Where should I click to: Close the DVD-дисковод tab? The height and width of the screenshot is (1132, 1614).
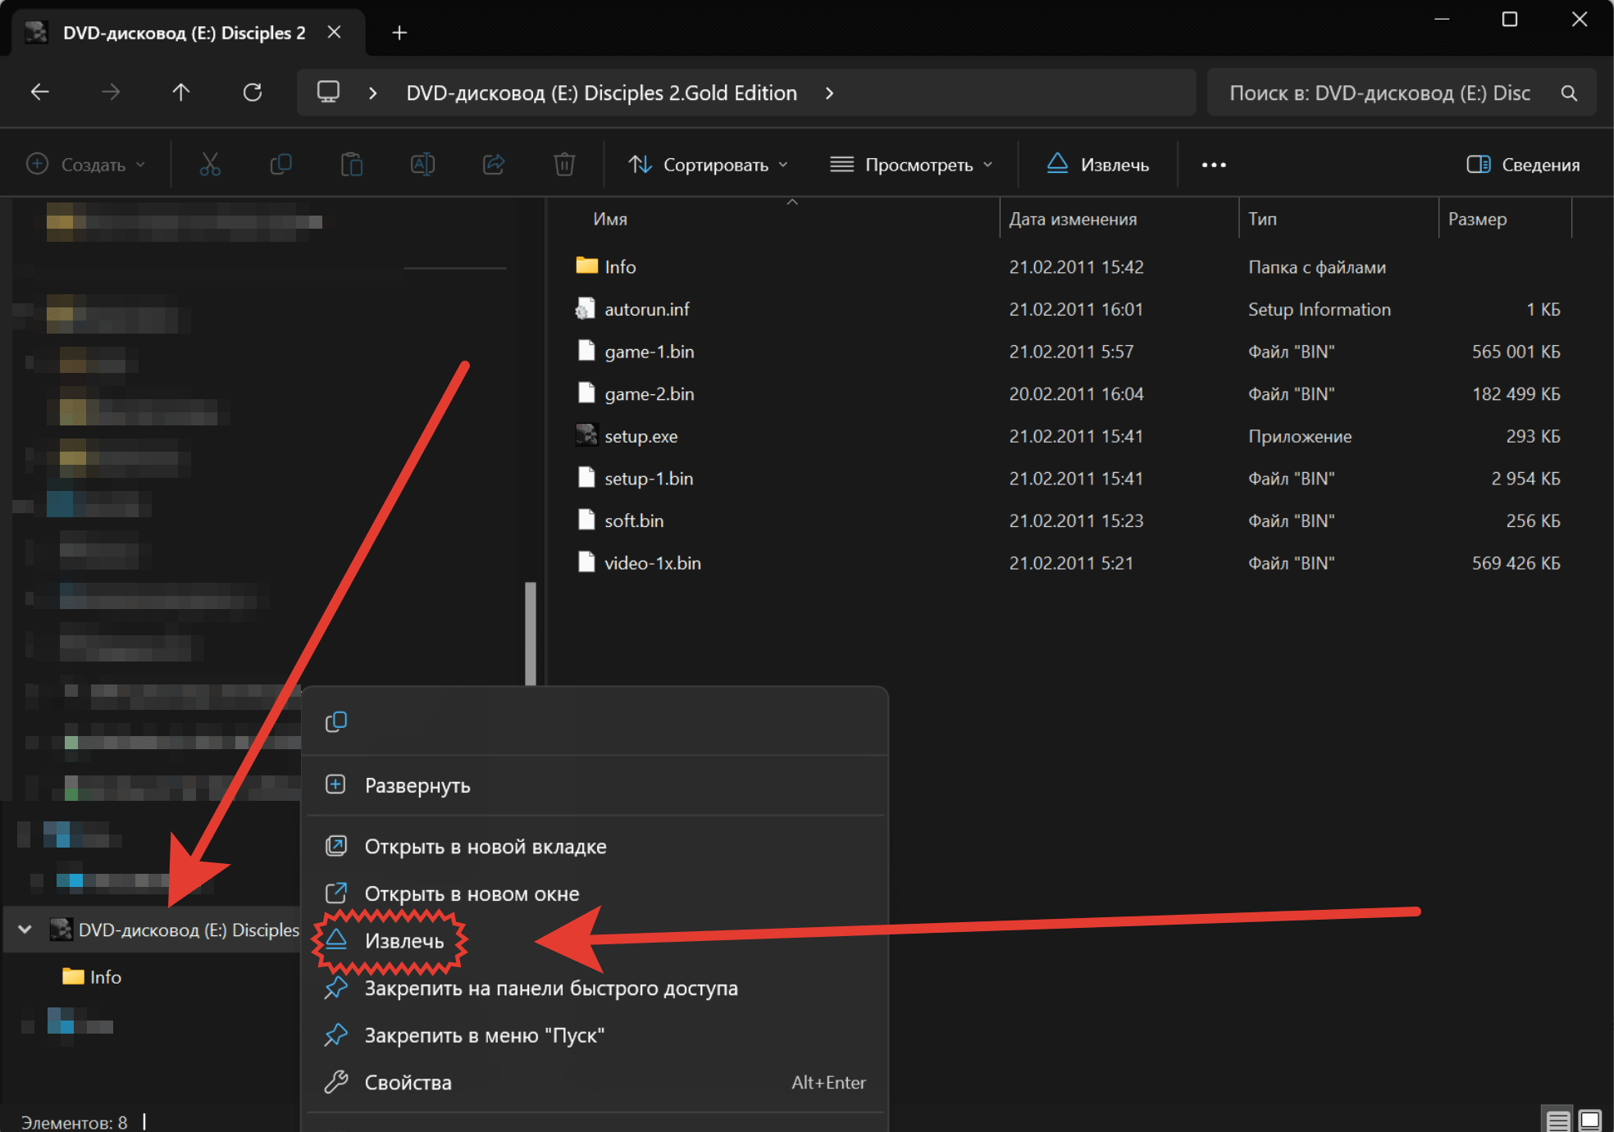tap(334, 32)
